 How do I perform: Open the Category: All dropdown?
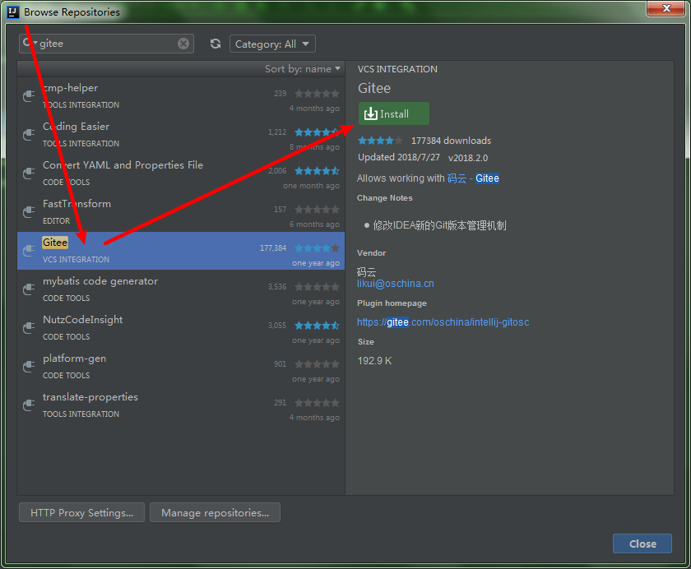272,44
